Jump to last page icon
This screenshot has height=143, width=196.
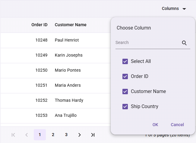click(93, 135)
